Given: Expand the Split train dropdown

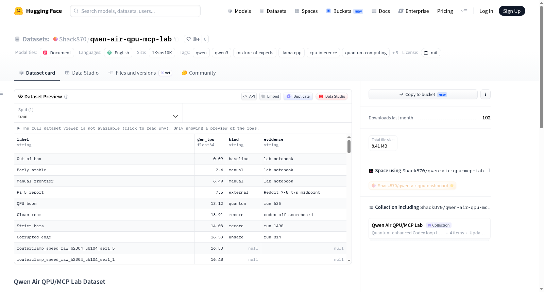Looking at the screenshot, I should click(x=98, y=113).
